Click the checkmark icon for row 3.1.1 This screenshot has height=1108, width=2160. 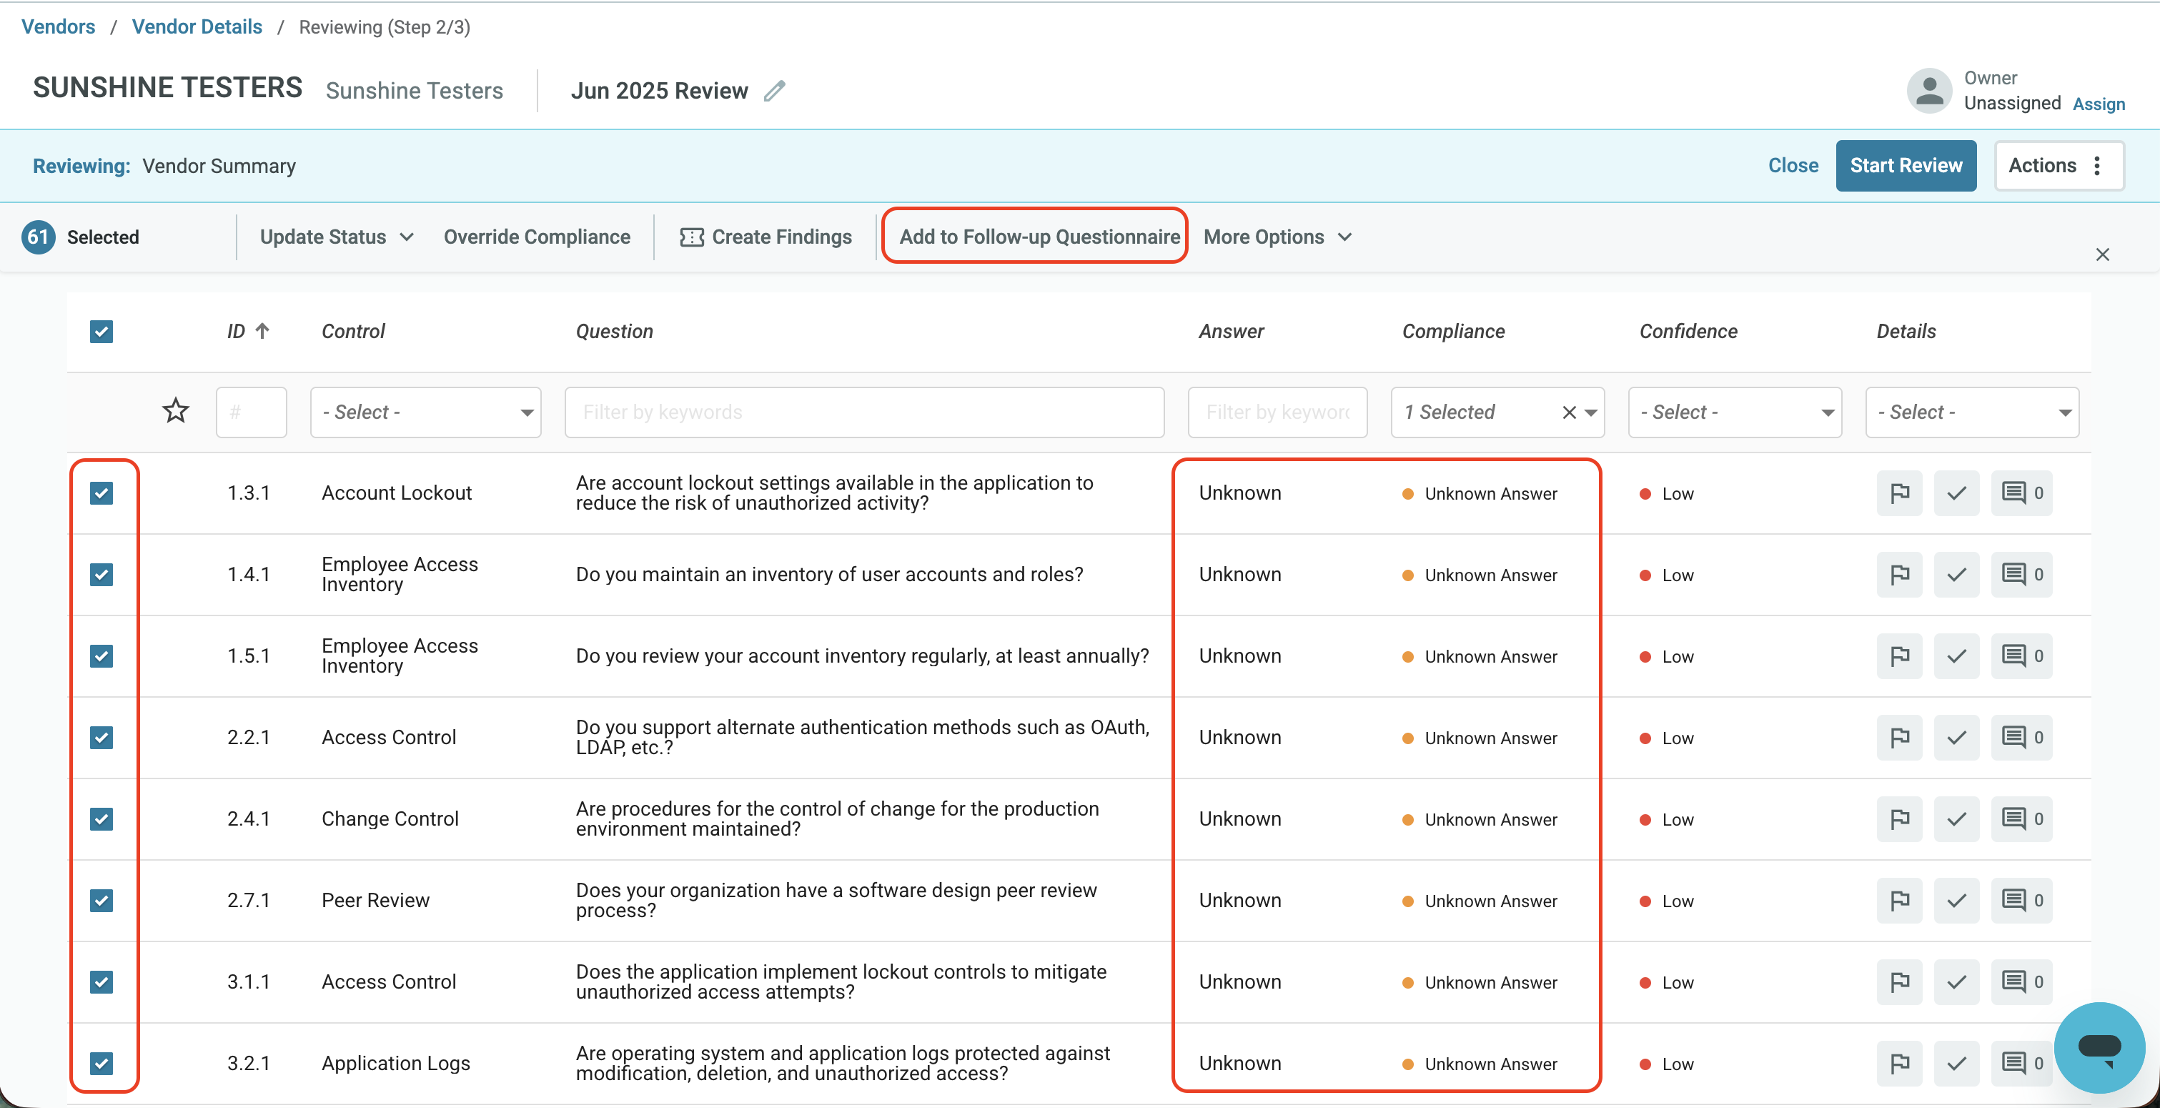(1956, 981)
